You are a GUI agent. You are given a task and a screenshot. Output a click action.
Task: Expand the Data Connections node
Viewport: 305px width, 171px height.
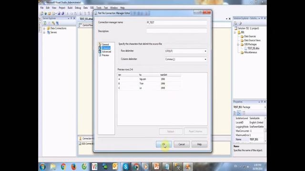click(x=44, y=28)
